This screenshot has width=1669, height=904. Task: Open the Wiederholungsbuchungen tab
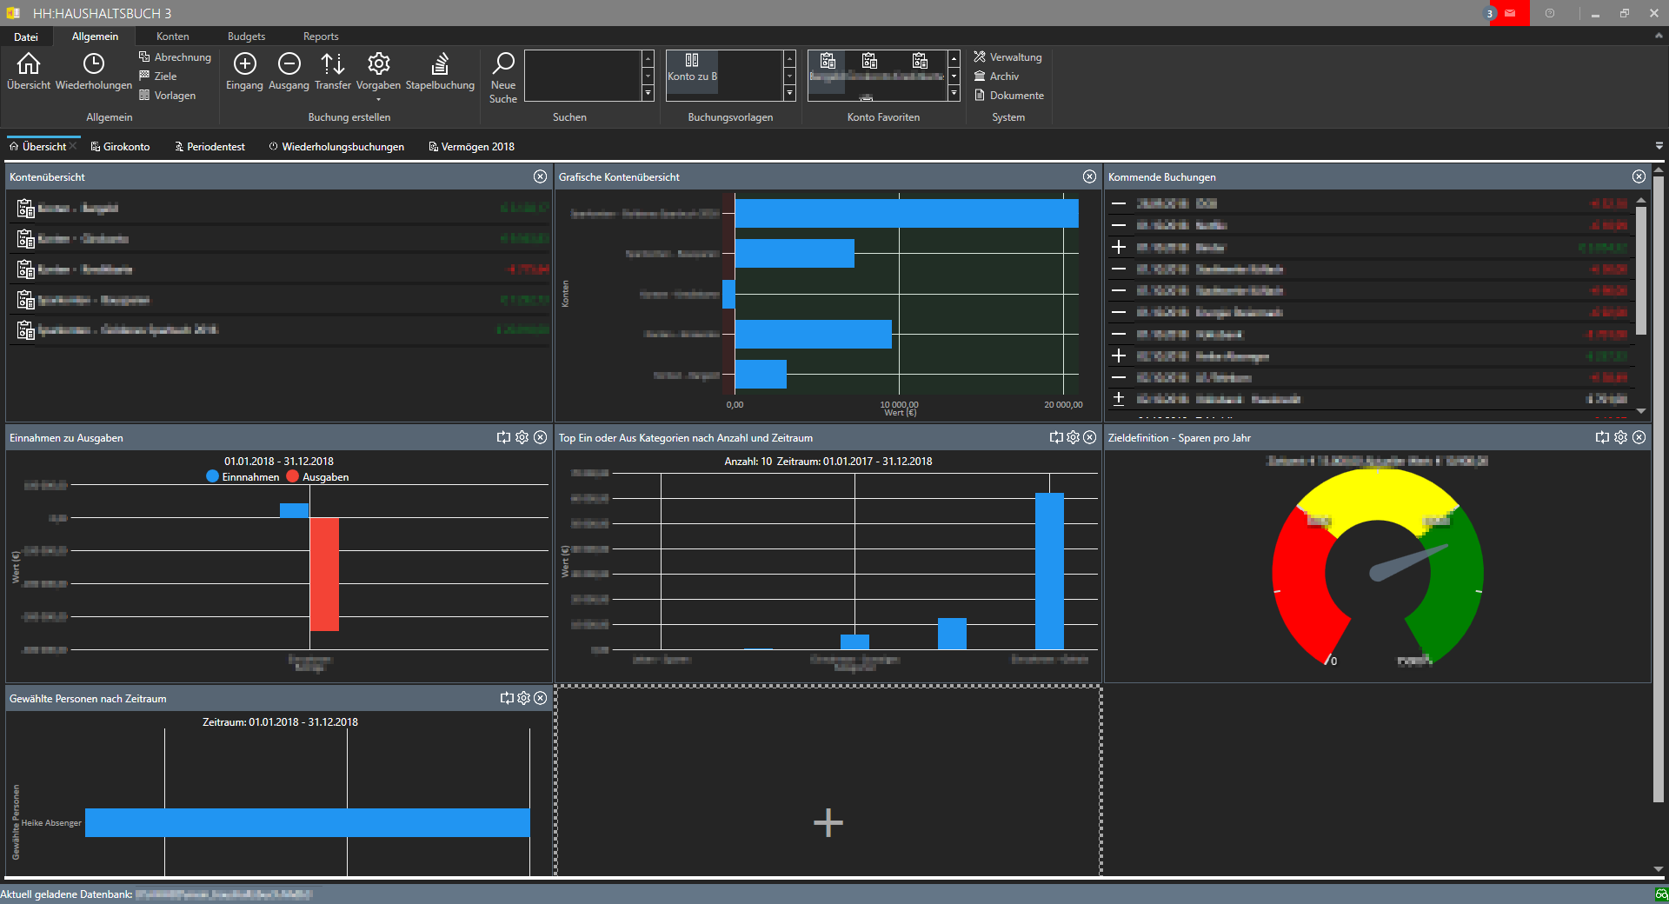[x=336, y=147]
